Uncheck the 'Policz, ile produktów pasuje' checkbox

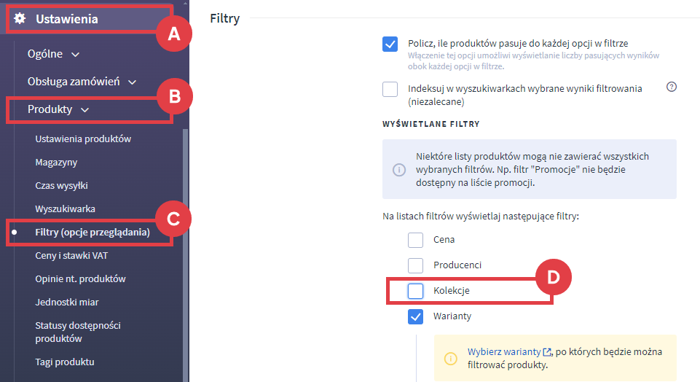(390, 44)
